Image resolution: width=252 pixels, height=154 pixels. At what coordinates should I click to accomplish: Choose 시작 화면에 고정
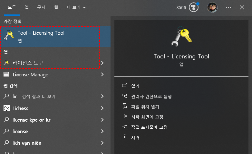[x=147, y=117]
